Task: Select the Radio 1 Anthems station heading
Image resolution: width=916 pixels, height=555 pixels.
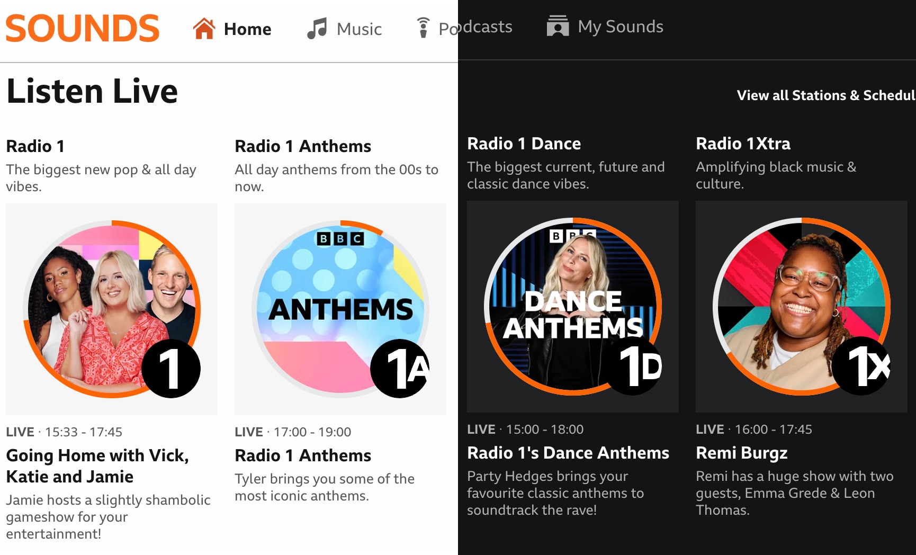Action: point(303,146)
